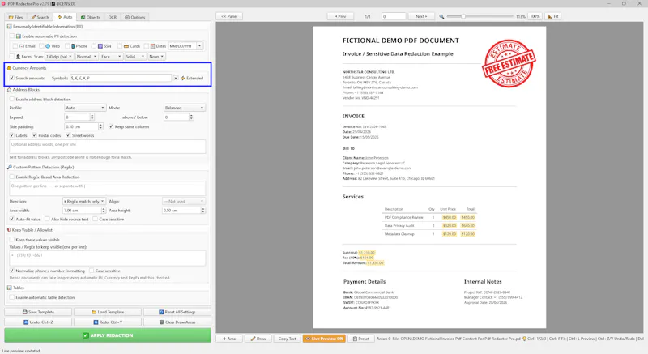Open the Align Not used dropdown
648x354 pixels.
184,201
